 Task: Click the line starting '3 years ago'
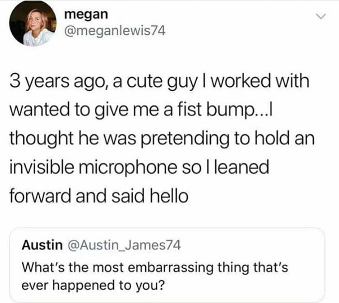[159, 81]
